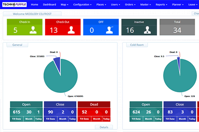Click the TechnoPurple logo
The height and width of the screenshot is (132, 199).
point(15,5)
